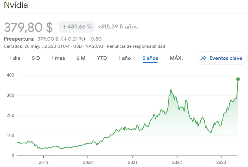This screenshot has height=167, width=248.
Task: Open the Eventos clave button
Action: [x=222, y=58]
